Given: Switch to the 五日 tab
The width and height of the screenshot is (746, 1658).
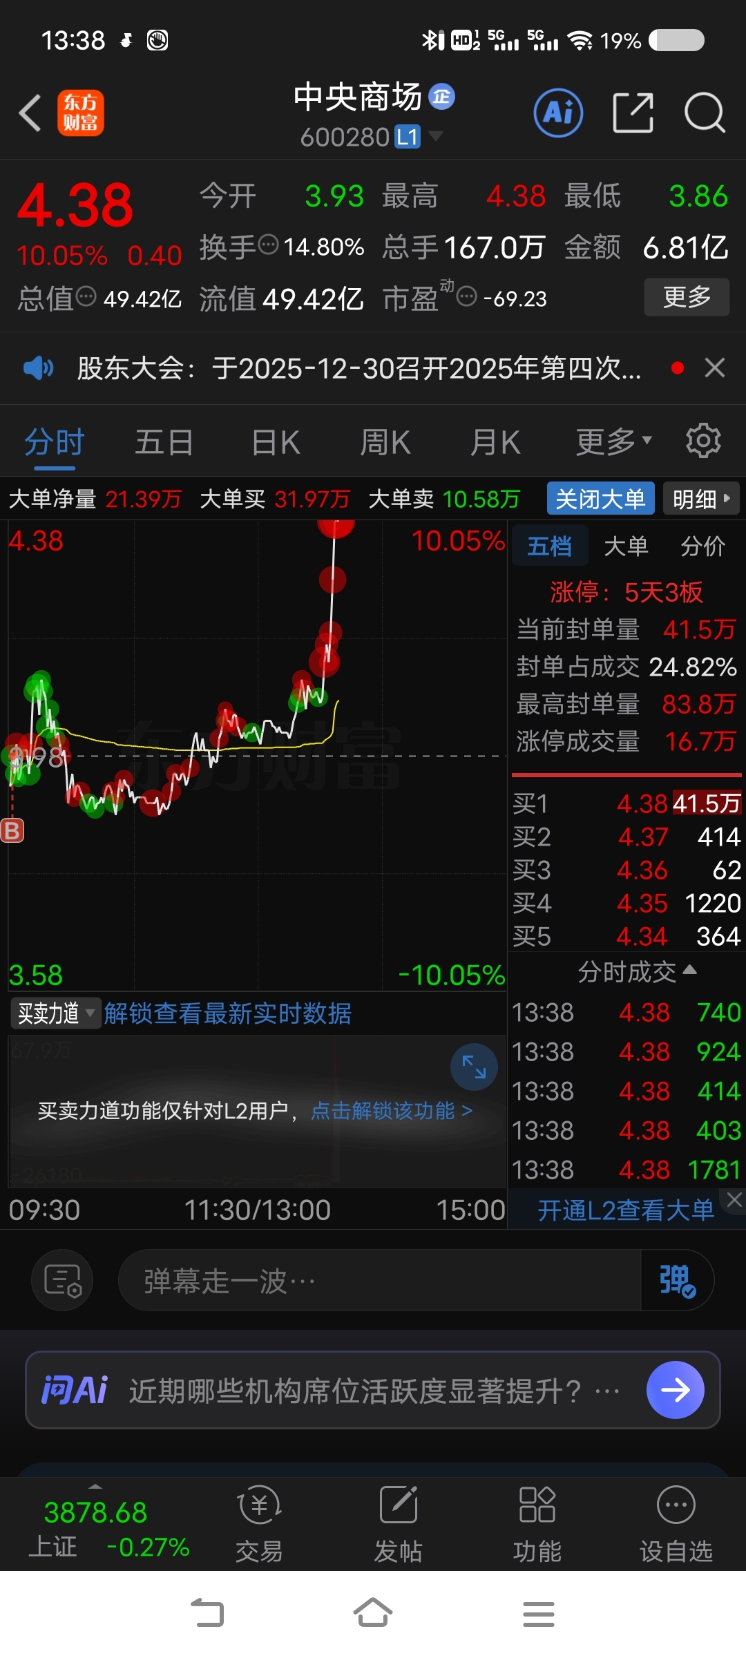Looking at the screenshot, I should coord(164,441).
